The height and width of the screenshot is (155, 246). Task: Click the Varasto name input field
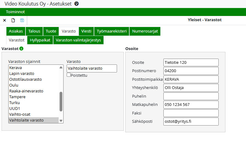92,68
